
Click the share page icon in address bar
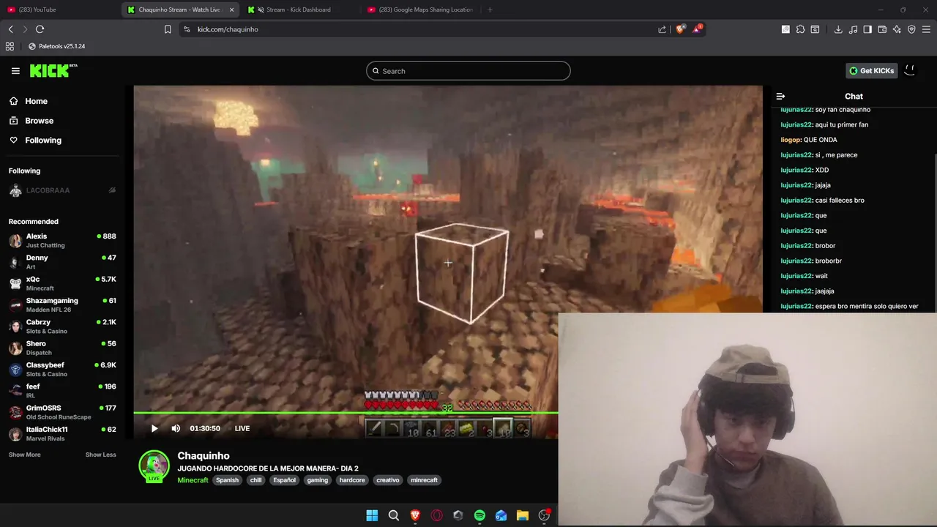point(662,29)
